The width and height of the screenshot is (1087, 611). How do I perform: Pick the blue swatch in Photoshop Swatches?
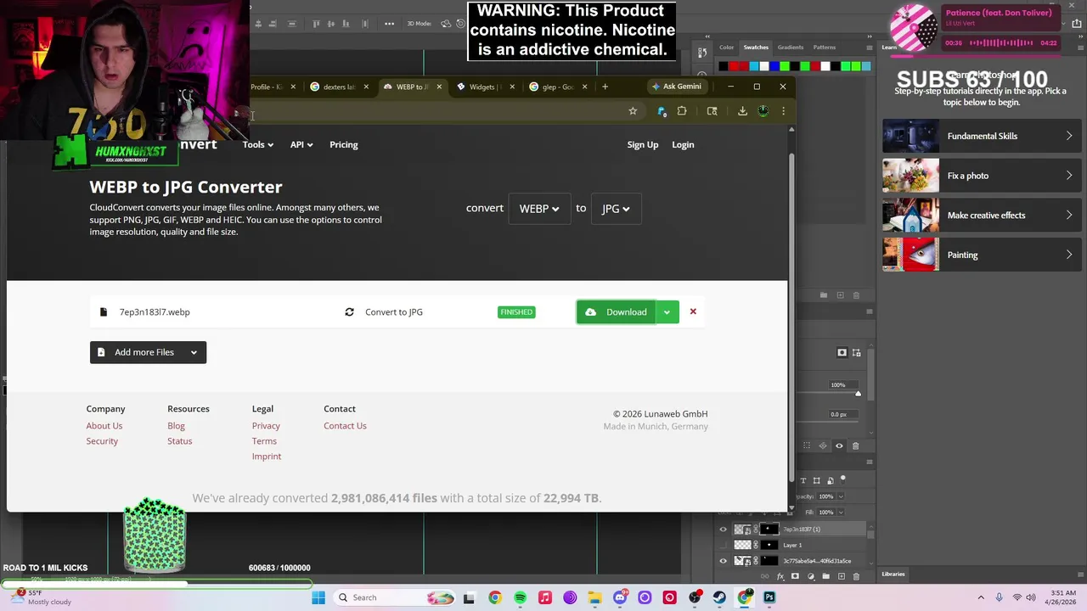[774, 66]
